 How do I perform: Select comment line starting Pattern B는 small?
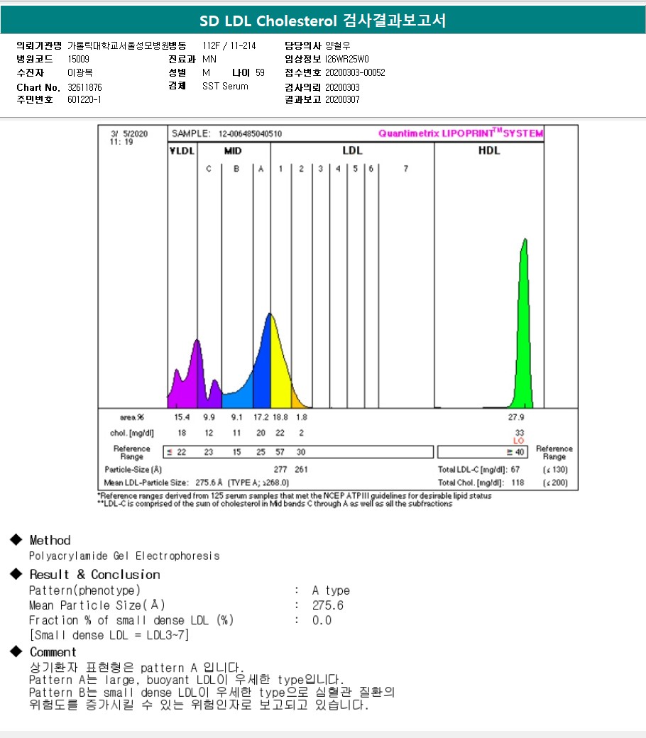click(x=212, y=693)
